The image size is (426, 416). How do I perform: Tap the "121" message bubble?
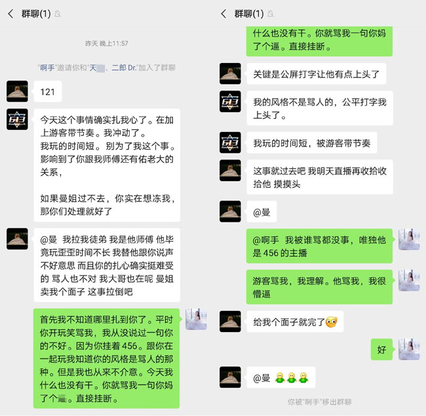click(x=48, y=92)
